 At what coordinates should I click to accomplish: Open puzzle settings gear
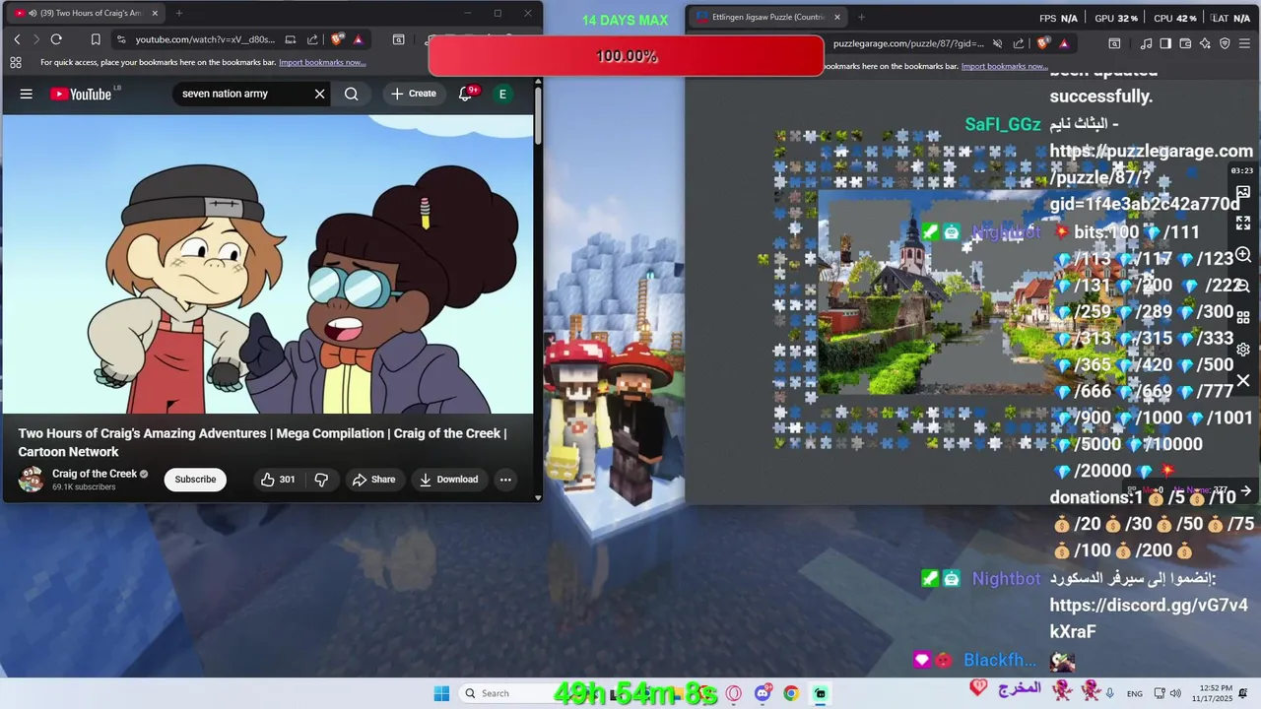(1243, 350)
